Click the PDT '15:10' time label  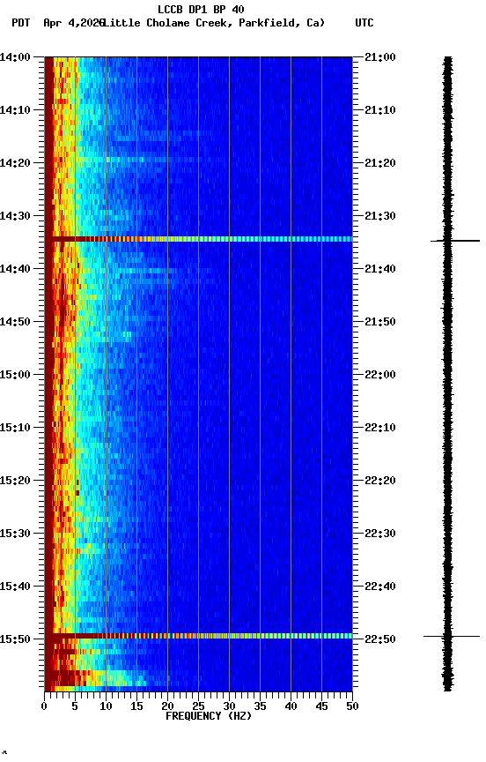point(15,428)
